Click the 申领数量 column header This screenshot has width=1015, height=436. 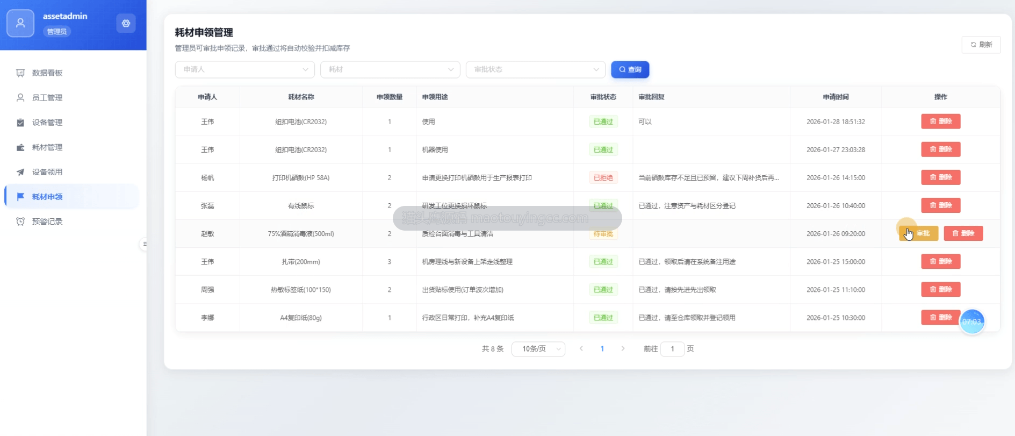390,97
